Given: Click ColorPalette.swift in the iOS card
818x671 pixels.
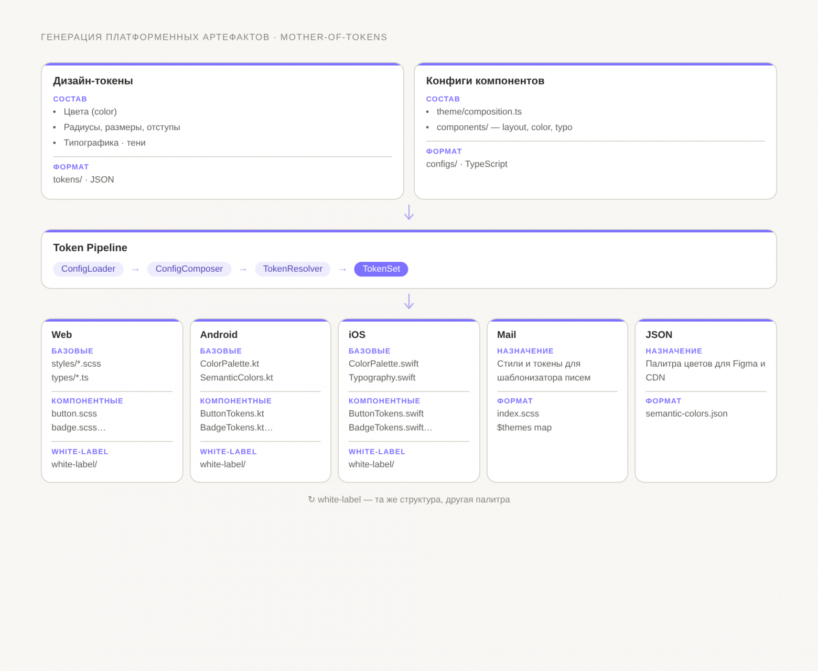Looking at the screenshot, I should 384,364.
